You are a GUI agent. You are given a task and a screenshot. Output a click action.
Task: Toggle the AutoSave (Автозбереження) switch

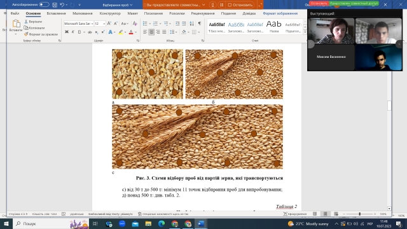(x=44, y=4)
